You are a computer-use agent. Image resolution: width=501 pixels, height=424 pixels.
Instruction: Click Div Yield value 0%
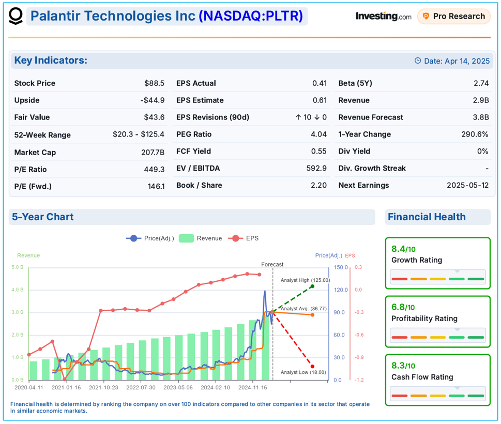point(482,151)
